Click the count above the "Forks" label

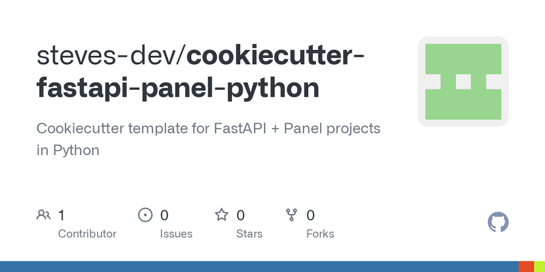tap(310, 216)
